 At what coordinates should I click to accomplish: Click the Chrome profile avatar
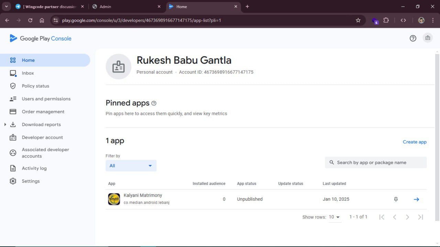coord(421,20)
